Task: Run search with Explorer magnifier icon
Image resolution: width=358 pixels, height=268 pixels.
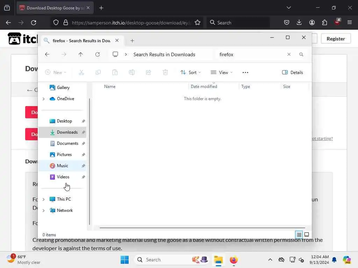Action: [301, 54]
